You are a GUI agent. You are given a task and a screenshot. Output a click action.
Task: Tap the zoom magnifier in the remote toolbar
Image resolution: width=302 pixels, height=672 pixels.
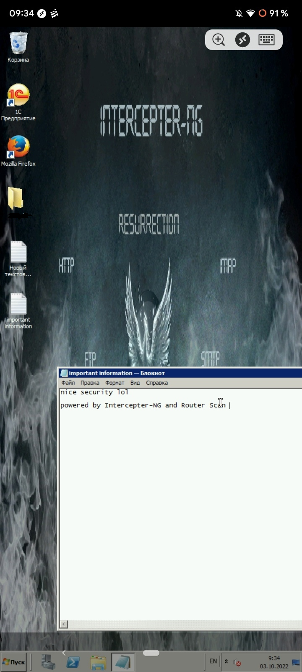click(219, 40)
